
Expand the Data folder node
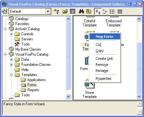point(11,59)
